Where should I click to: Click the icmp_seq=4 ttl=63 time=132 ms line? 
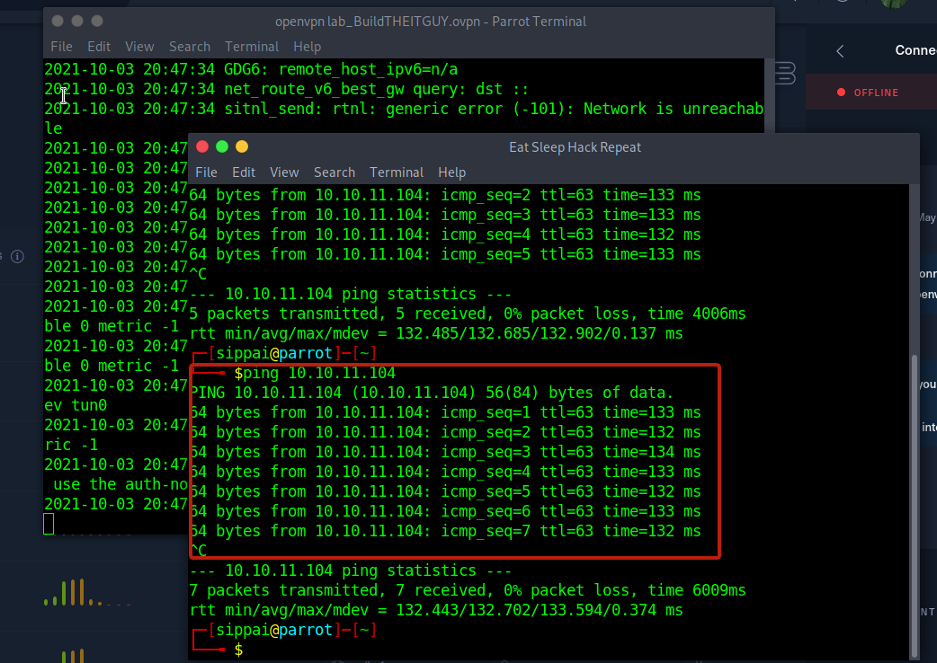click(x=445, y=234)
